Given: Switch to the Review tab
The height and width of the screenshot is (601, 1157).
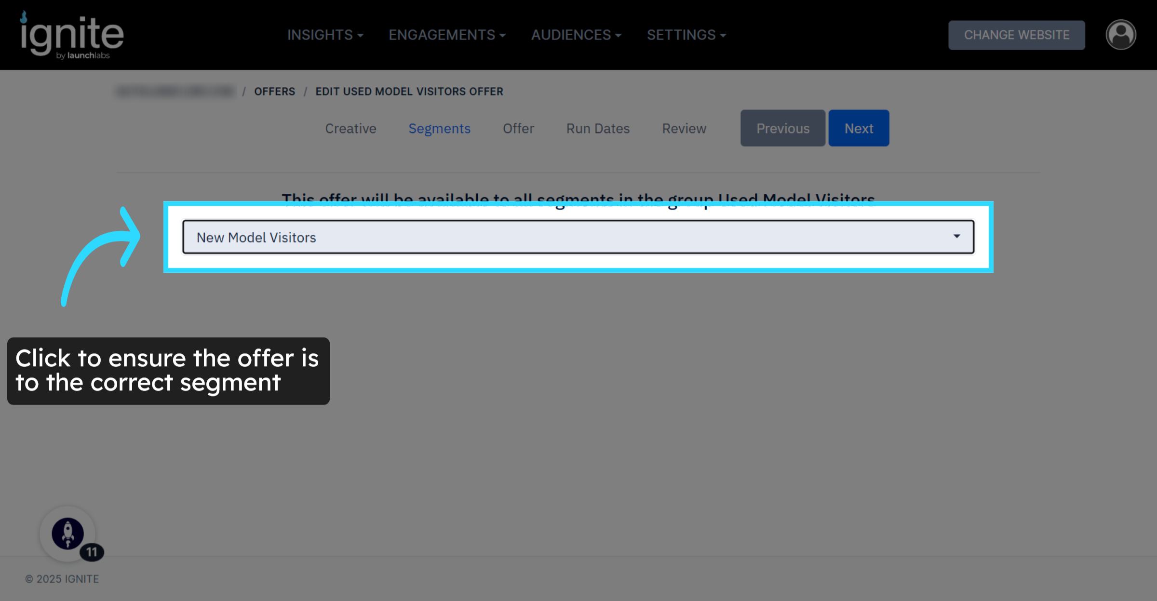Looking at the screenshot, I should pos(684,129).
